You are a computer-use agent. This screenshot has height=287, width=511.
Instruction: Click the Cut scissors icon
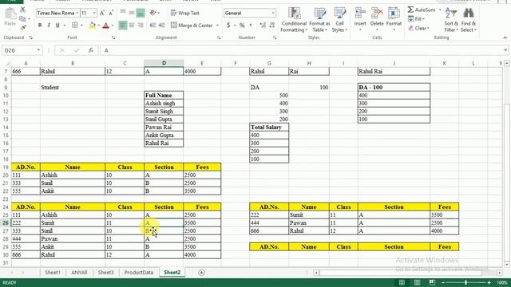tap(23, 10)
